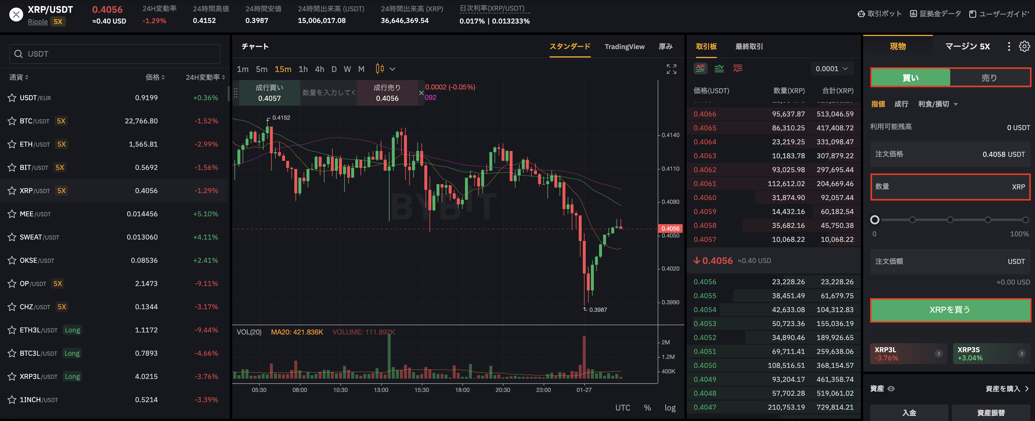Open the Ripple coin info link
The height and width of the screenshot is (421, 1035).
[38, 22]
